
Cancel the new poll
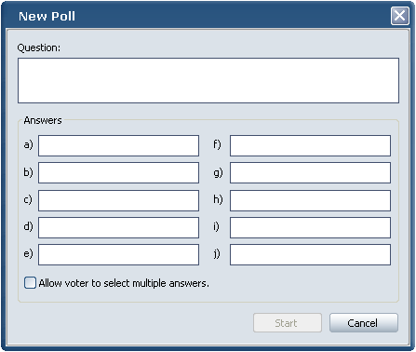364,323
